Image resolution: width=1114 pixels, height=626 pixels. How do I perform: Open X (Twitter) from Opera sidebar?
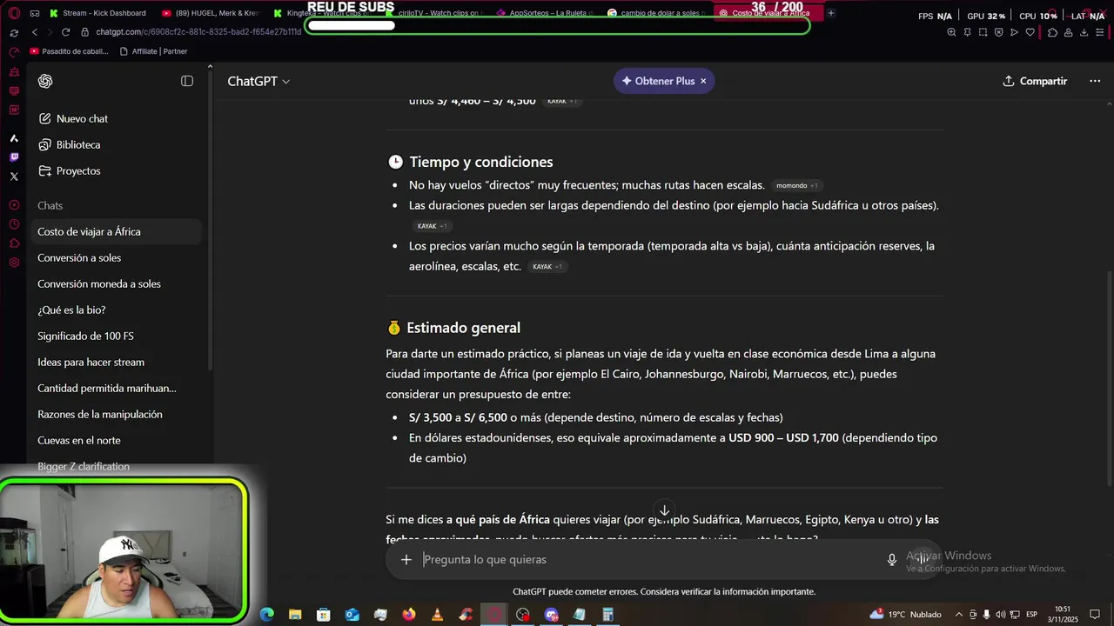14,176
